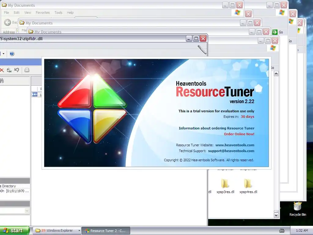Screen dimensions: 313x235
Task: Click the binoculars find icon in resource panel
Action: point(2,81)
